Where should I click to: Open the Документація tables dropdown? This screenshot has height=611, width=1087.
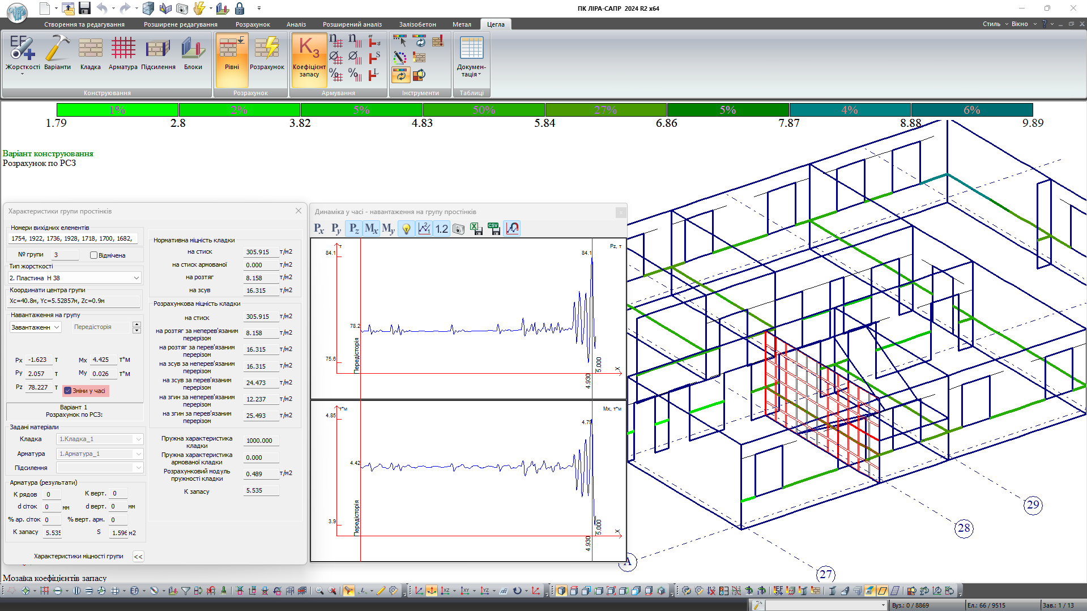(x=471, y=57)
